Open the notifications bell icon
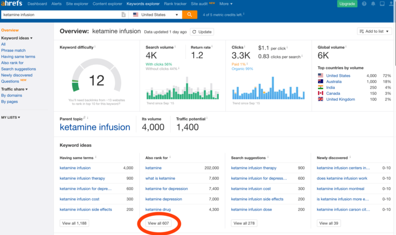This screenshot has height=235, width=396. point(373,4)
